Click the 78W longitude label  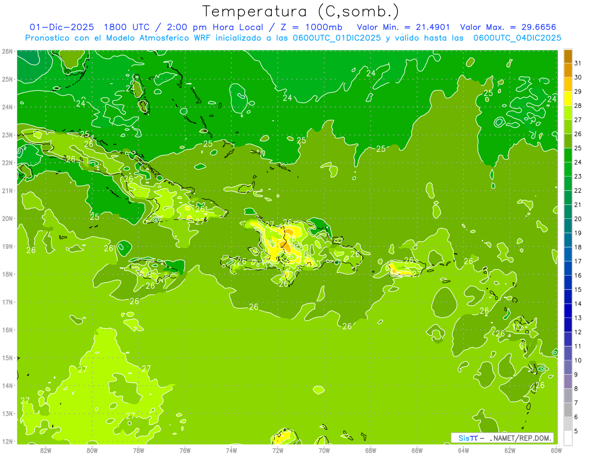[139, 450]
